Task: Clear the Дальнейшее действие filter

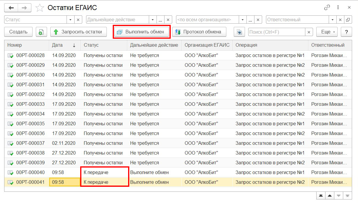Action: tap(168, 20)
